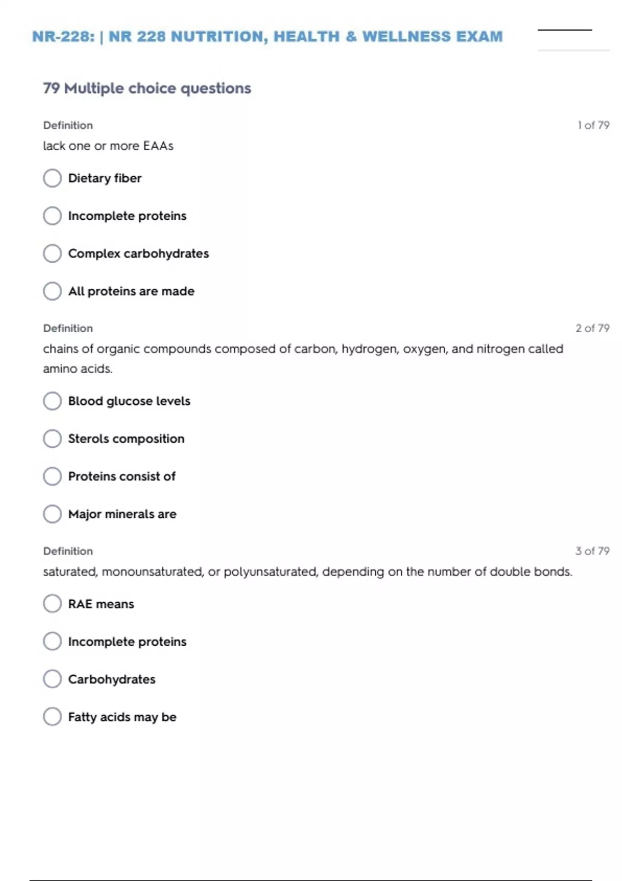Click the 'lack one or more EAAs' definition
This screenshot has height=881, width=622.
[x=108, y=146]
